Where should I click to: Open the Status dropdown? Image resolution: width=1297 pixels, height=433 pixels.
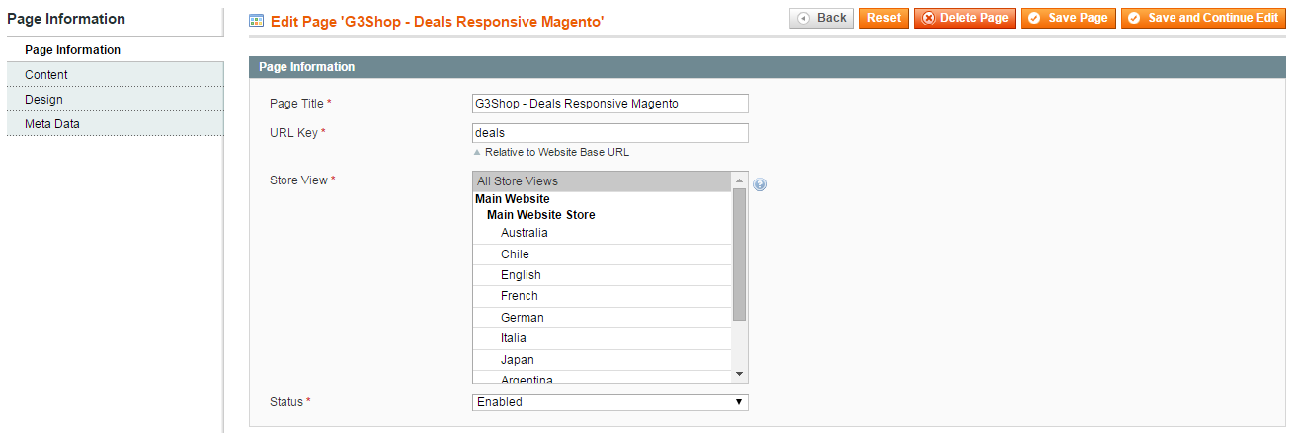point(610,402)
